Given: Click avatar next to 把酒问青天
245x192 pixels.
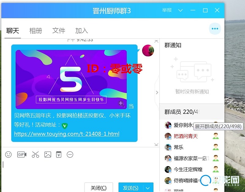Looking at the screenshot, I should pyautogui.click(x=168, y=136).
